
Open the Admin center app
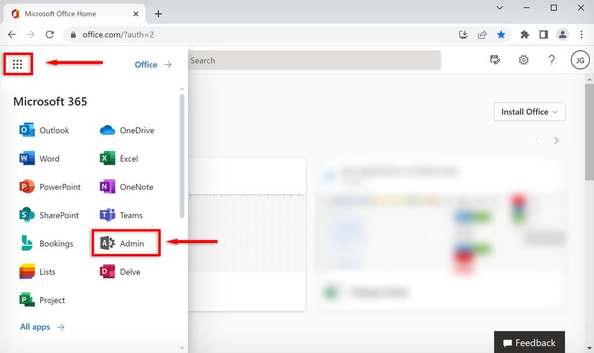click(x=122, y=244)
